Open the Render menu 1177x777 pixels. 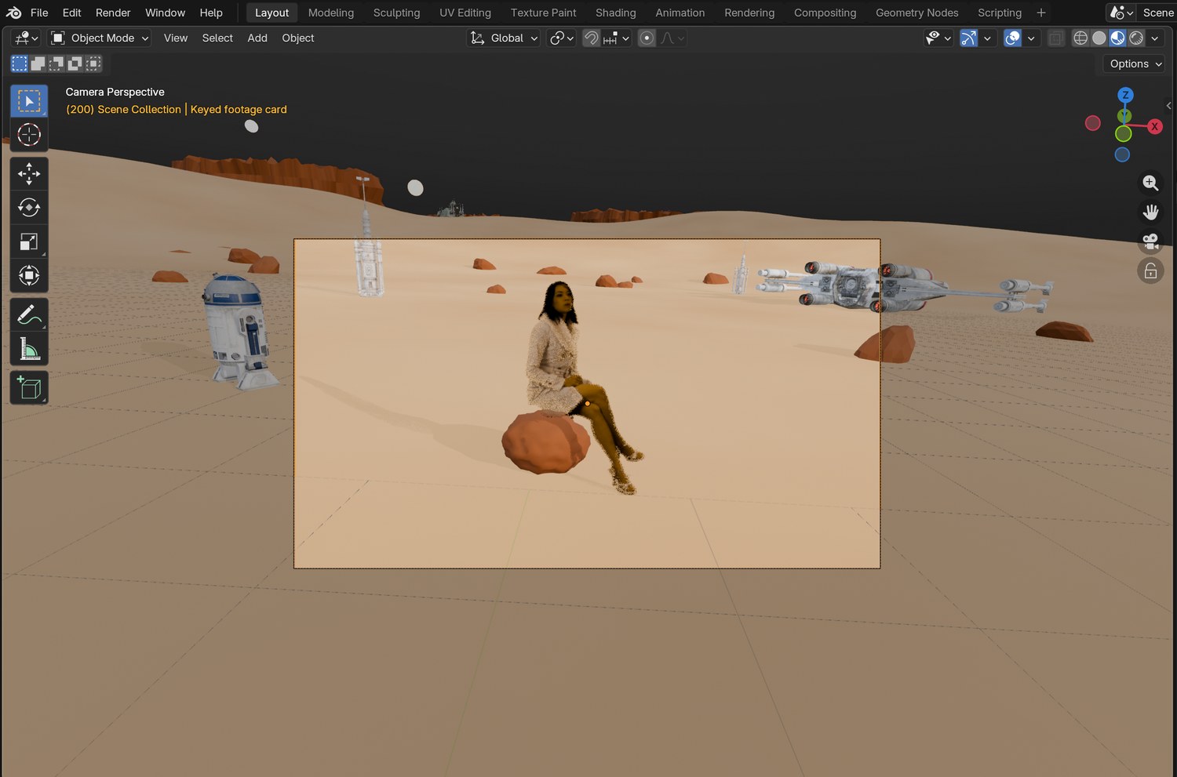pos(113,13)
